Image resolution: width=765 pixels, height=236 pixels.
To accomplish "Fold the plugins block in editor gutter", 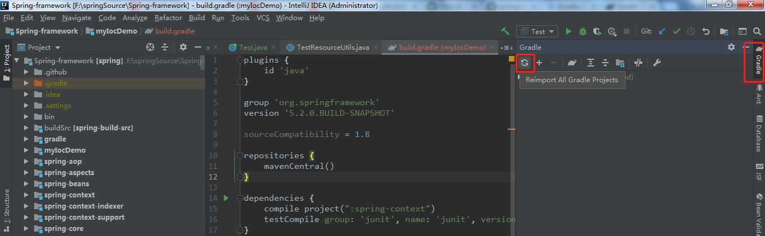I will click(x=240, y=60).
